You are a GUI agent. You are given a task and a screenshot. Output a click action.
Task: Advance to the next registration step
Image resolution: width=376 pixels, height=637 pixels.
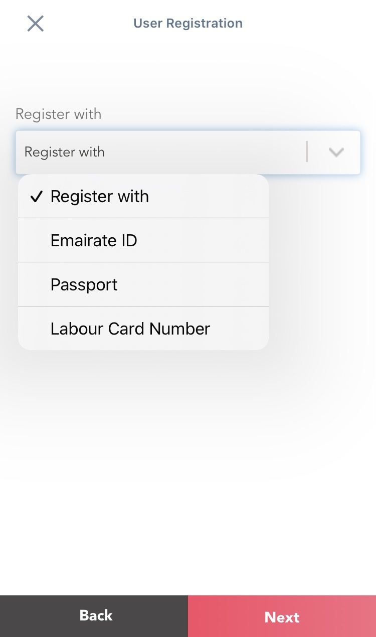(x=282, y=616)
